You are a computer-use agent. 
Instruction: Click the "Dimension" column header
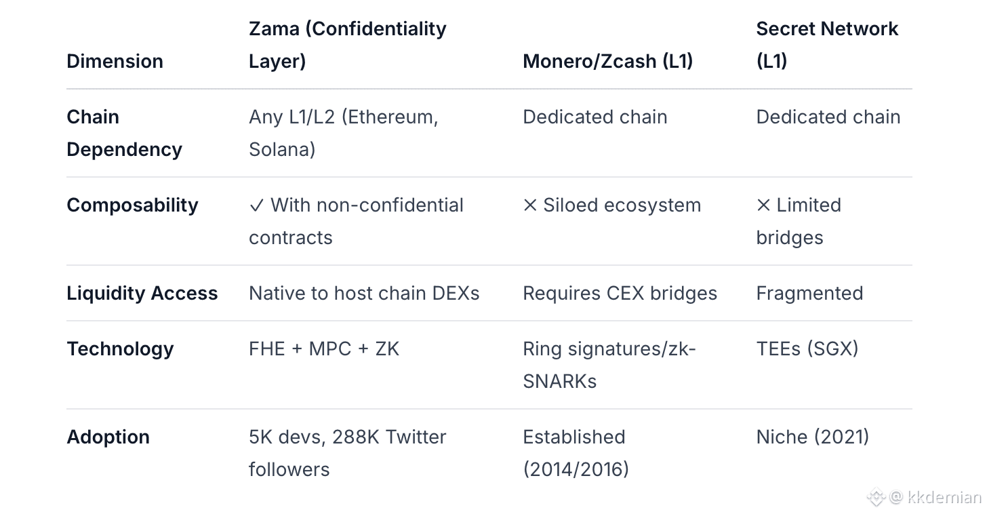[x=115, y=61]
